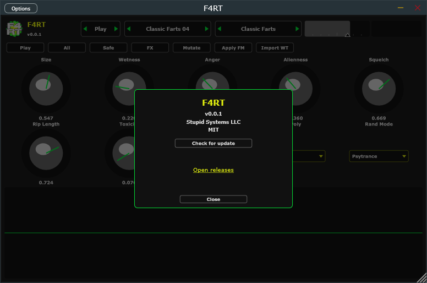427x283 pixels.
Task: Click the output level meter marker triangle
Action: (347, 35)
